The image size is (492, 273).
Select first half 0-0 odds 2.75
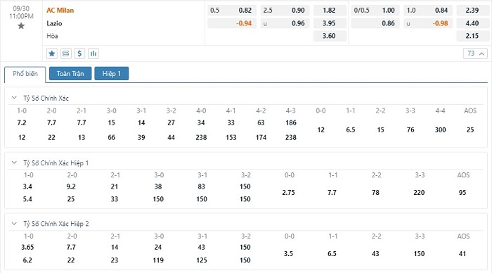point(289,193)
